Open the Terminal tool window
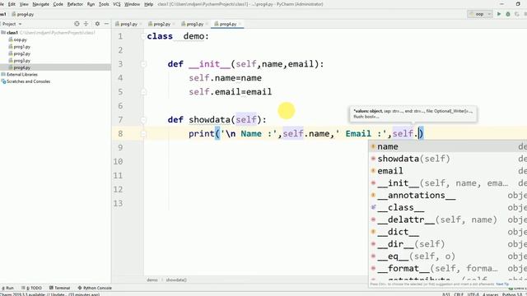The width and height of the screenshot is (527, 296). coord(60,288)
